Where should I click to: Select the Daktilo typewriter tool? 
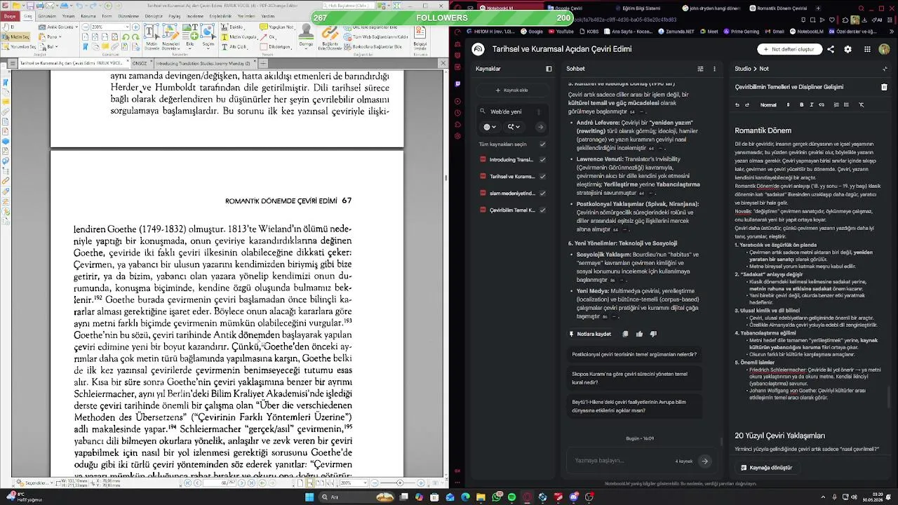click(232, 27)
